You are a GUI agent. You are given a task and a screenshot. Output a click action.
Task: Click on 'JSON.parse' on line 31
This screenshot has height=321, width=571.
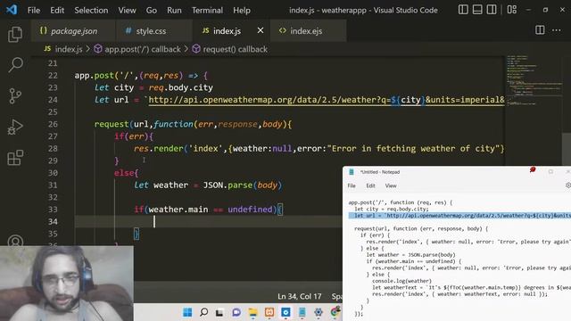click(228, 185)
